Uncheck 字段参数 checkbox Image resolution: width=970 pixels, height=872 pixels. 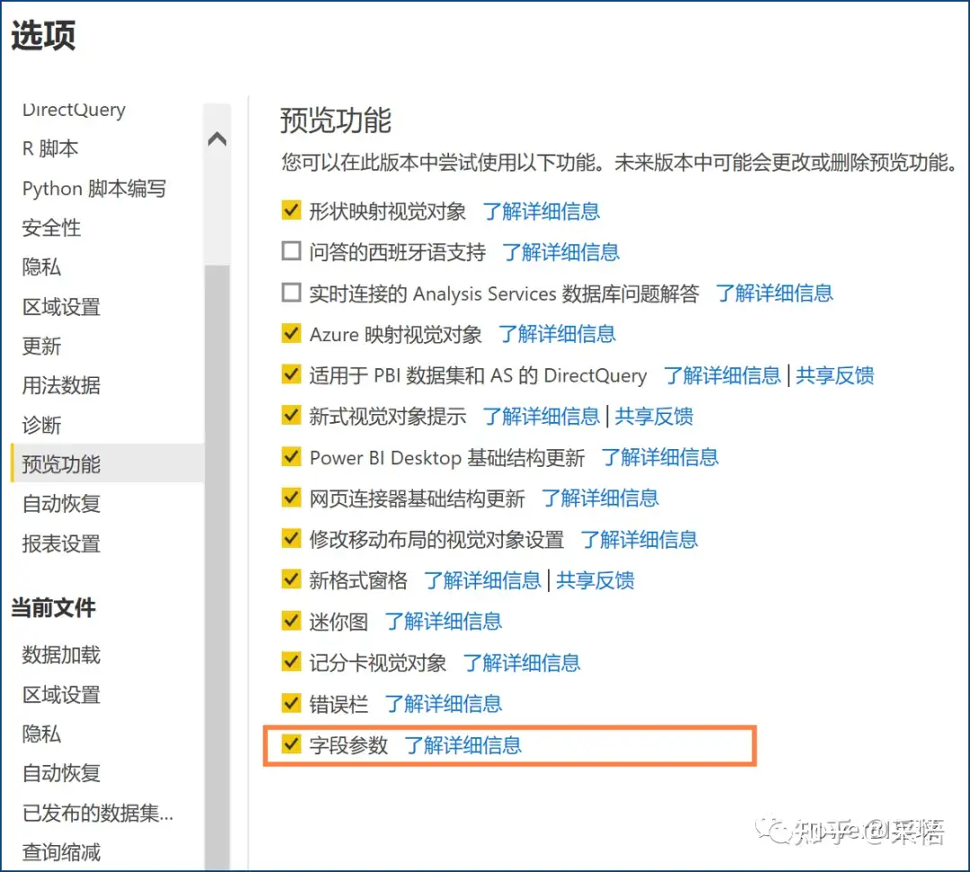(x=291, y=744)
